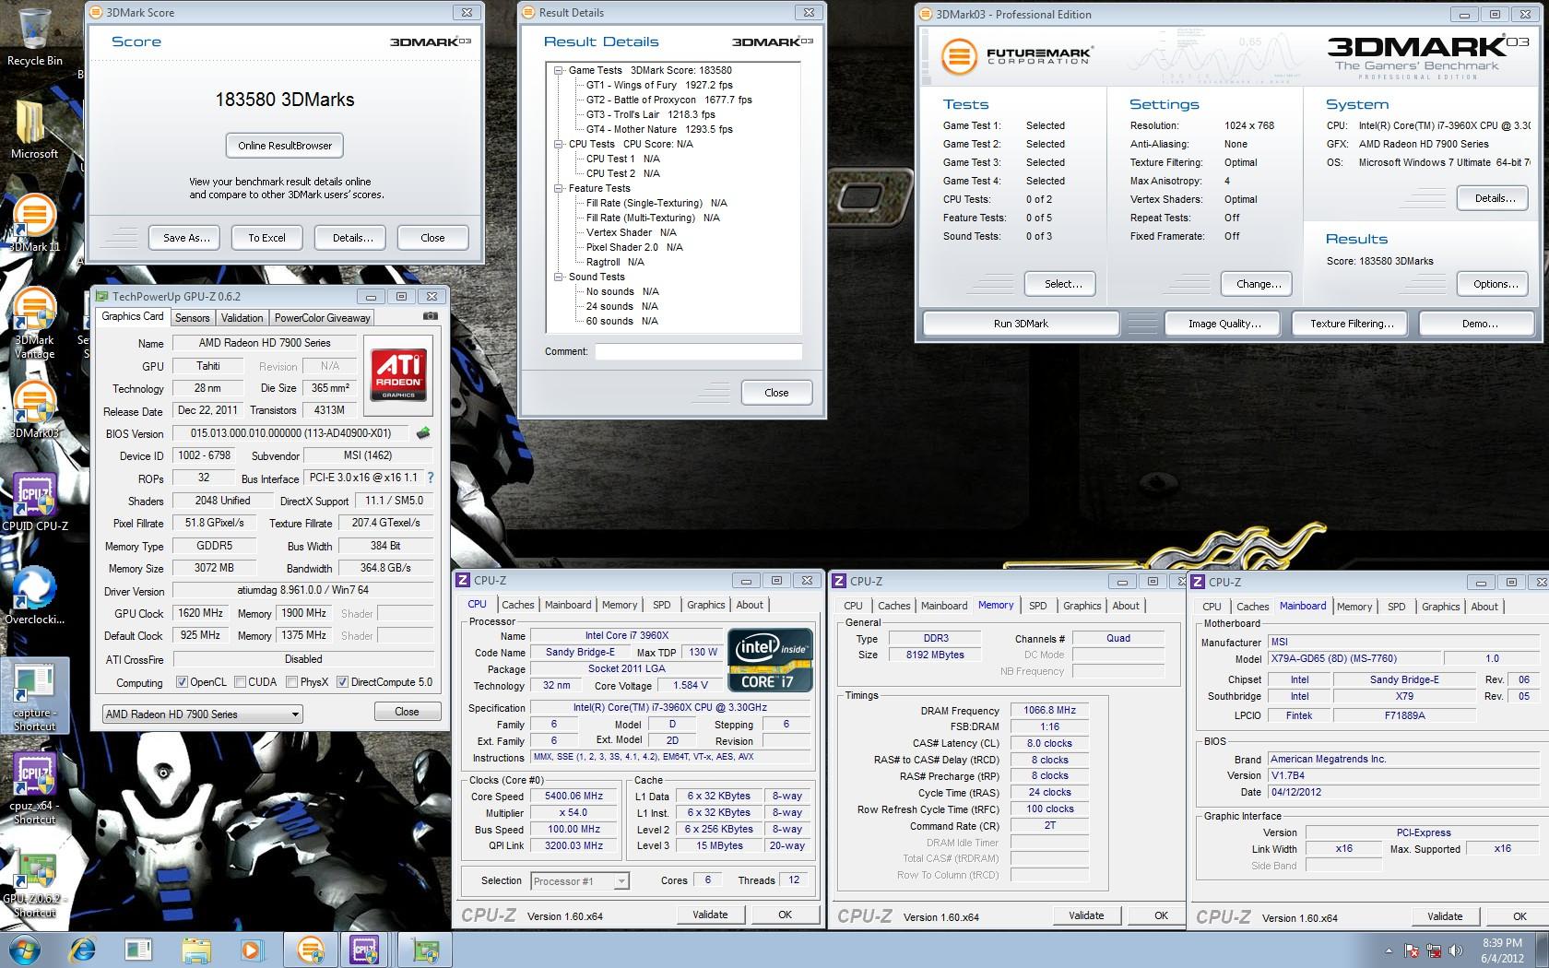The width and height of the screenshot is (1549, 968).
Task: Open the Processor #1 selection dropdown
Action: point(580,881)
